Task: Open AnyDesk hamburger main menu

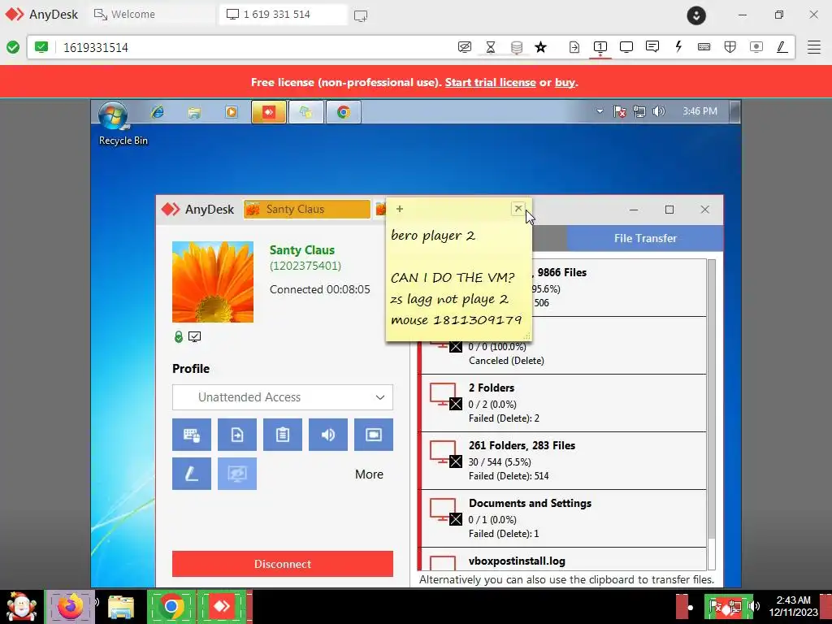Action: (x=814, y=47)
